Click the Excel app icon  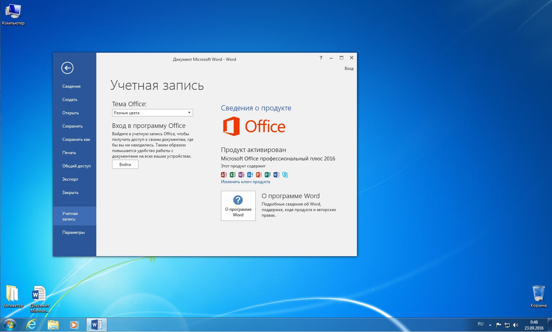[x=233, y=175]
